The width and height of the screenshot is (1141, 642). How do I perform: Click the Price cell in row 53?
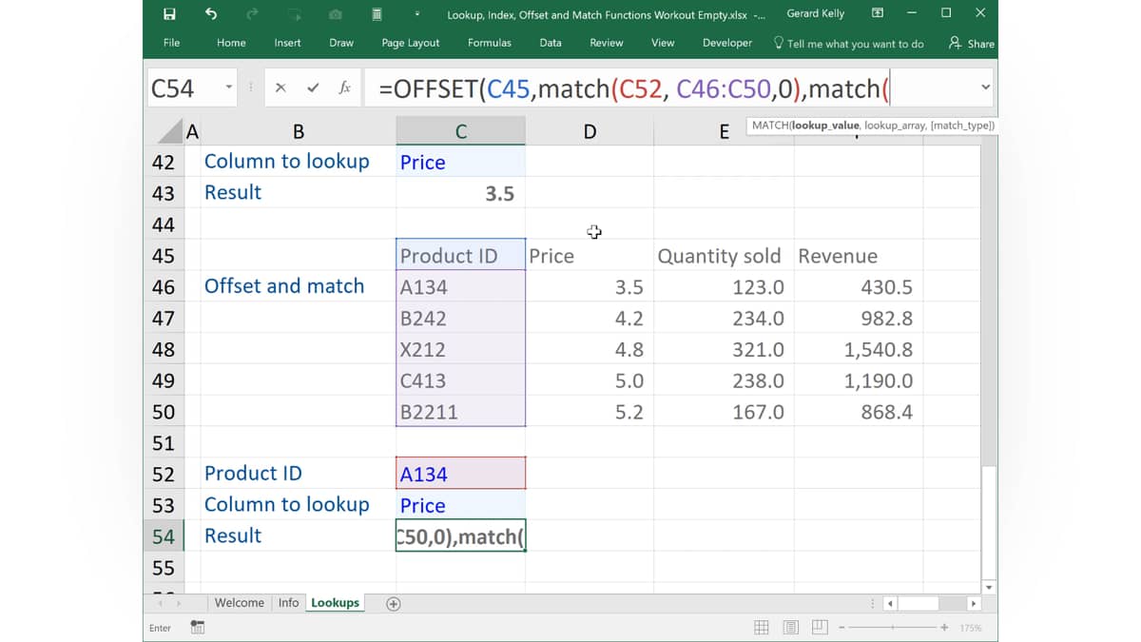460,505
